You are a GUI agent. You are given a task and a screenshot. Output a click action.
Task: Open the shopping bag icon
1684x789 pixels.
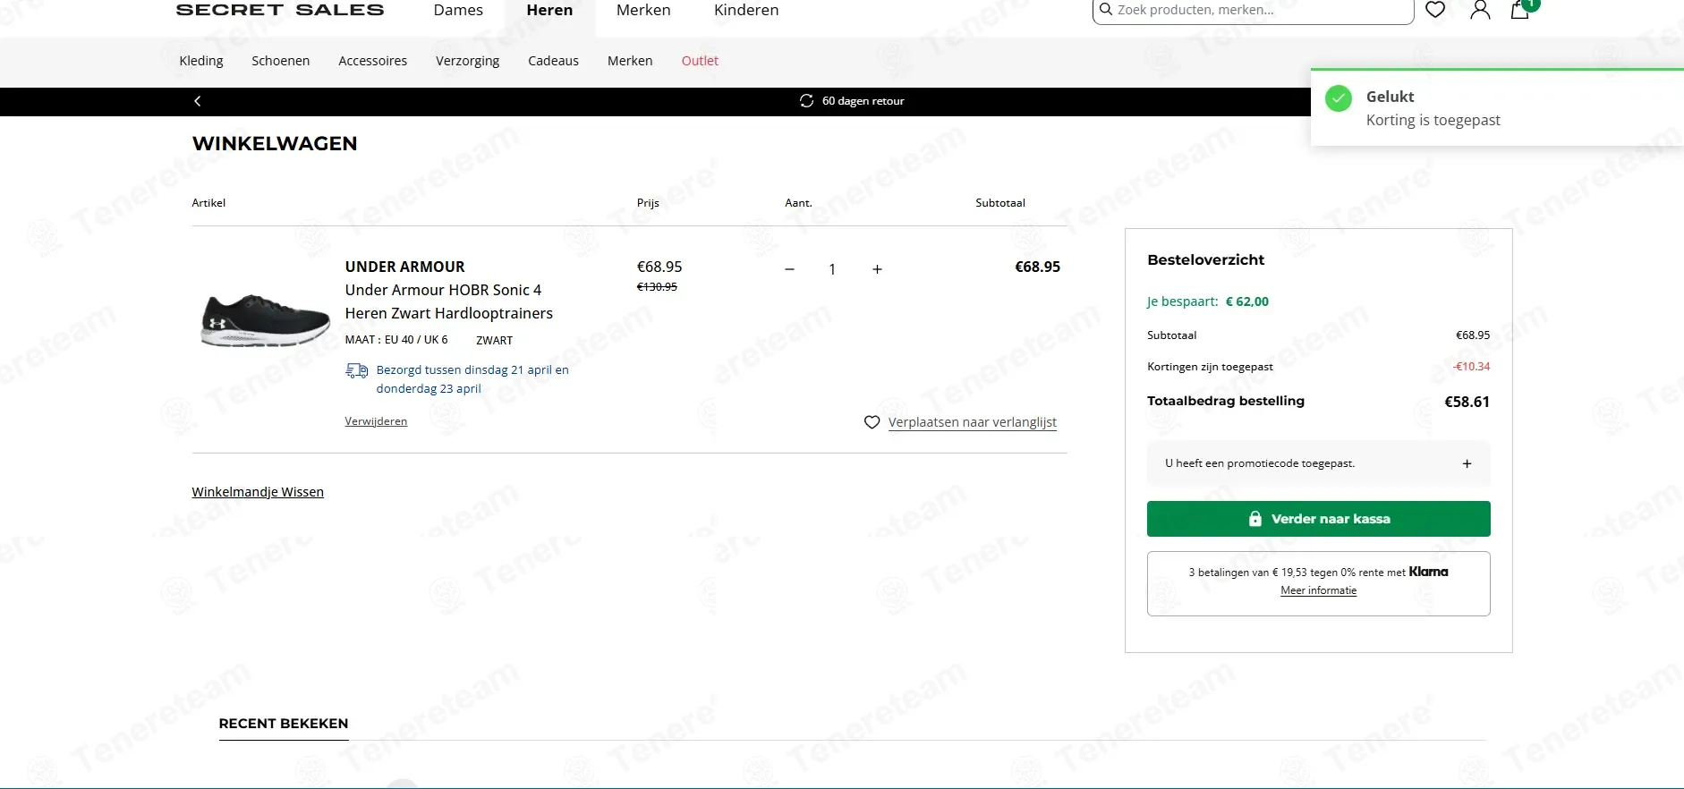click(1520, 10)
